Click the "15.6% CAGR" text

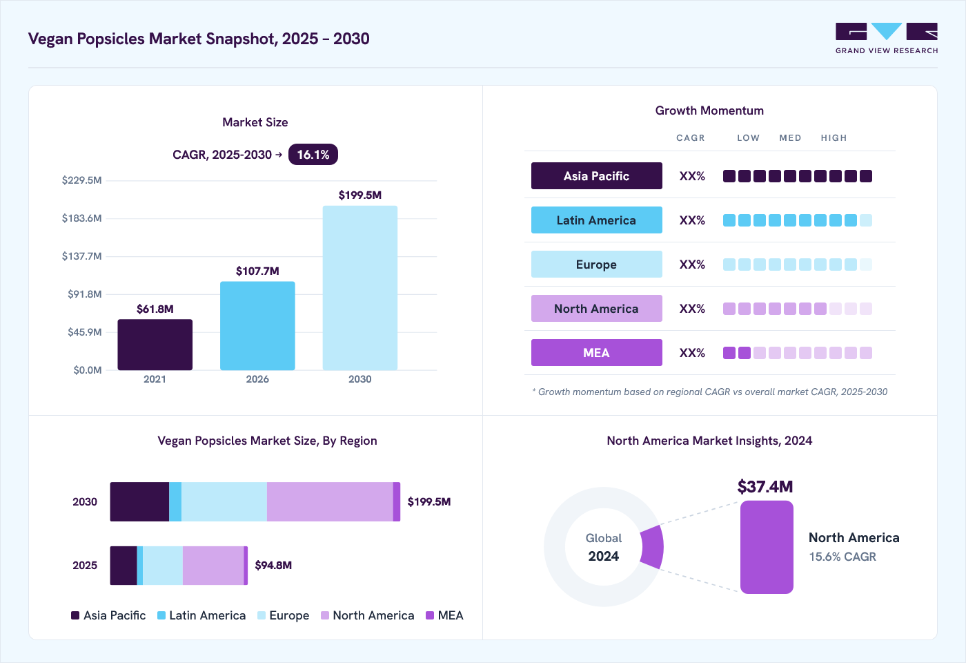(842, 557)
